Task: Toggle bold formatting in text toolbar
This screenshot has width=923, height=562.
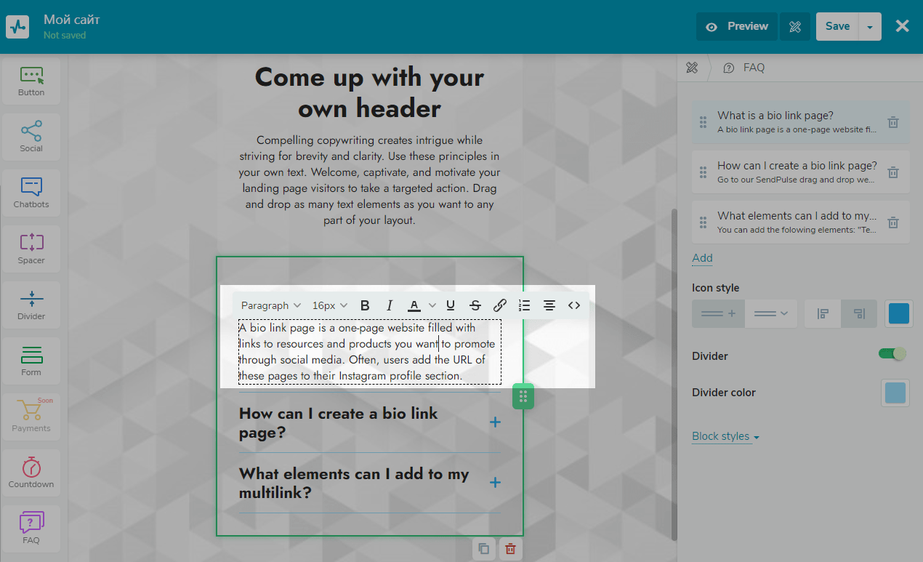Action: [365, 305]
